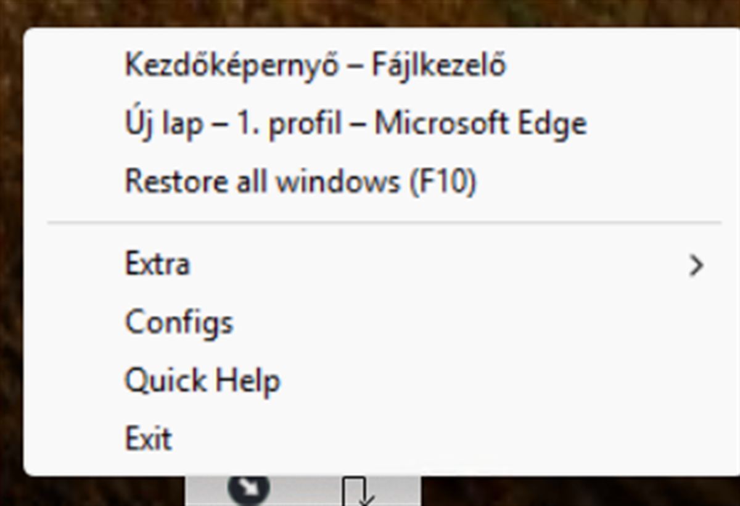The image size is (740, 506).
Task: Click the Configs entry to open settings
Action: click(x=179, y=322)
